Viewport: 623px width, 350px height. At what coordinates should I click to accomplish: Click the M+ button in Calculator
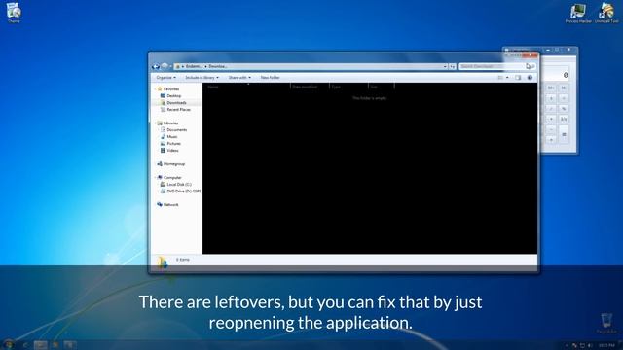(x=551, y=87)
